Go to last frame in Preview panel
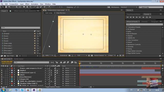164x92 pixels. coord(140,17)
